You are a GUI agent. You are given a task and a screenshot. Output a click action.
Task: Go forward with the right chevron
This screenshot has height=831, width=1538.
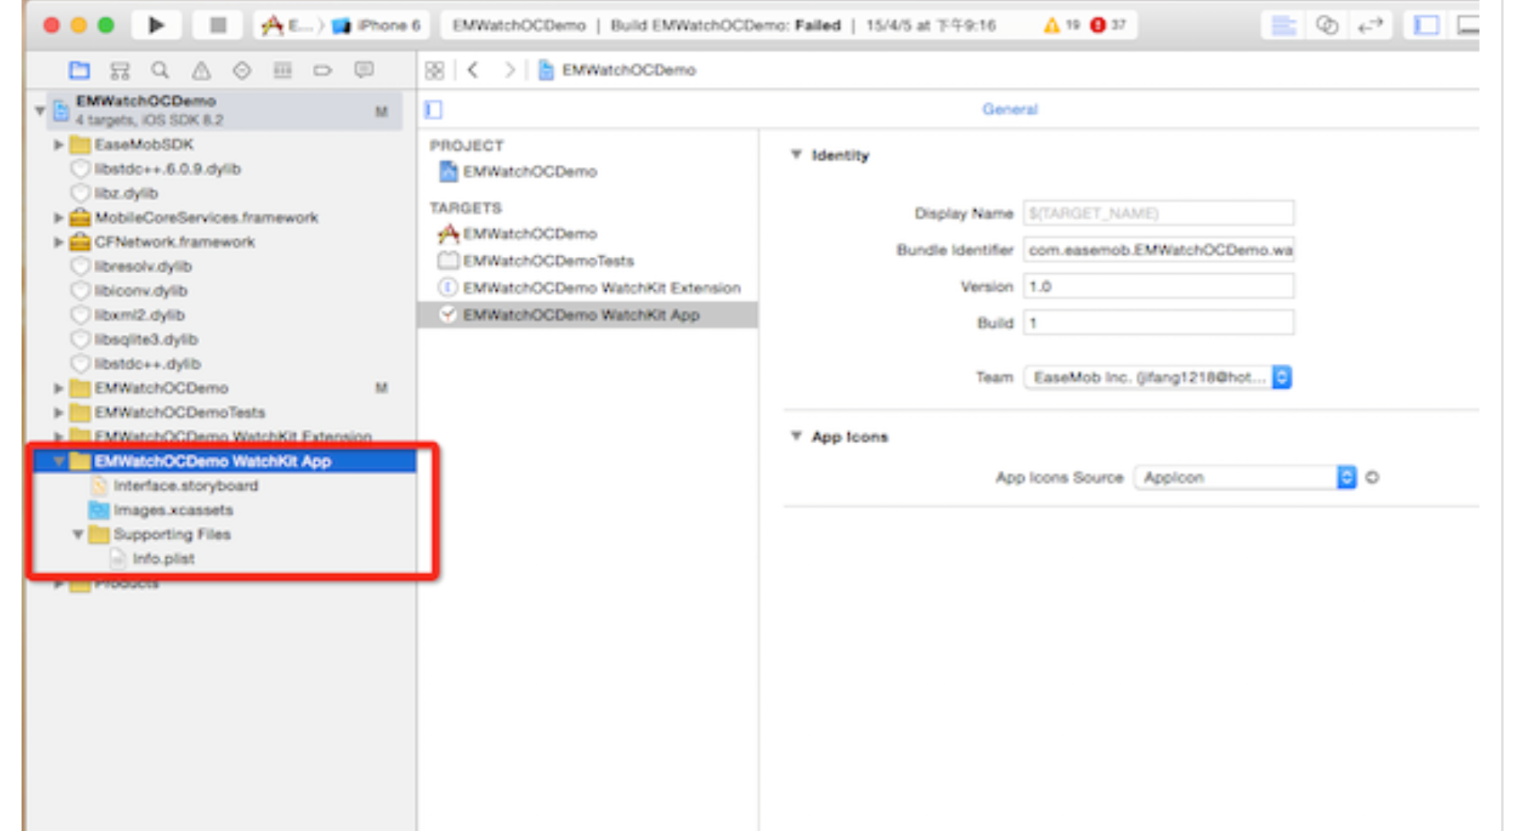509,70
